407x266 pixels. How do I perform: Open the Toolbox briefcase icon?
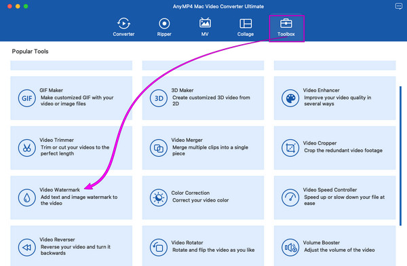pos(286,23)
